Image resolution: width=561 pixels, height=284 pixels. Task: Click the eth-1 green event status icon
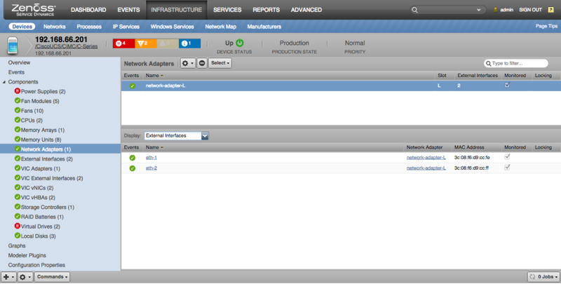coord(133,158)
